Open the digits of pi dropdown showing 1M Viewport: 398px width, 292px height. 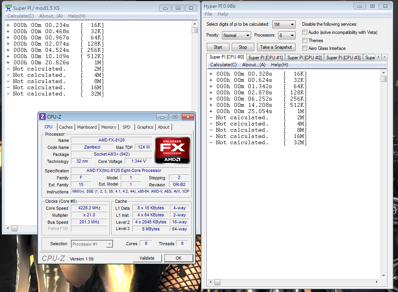click(284, 25)
